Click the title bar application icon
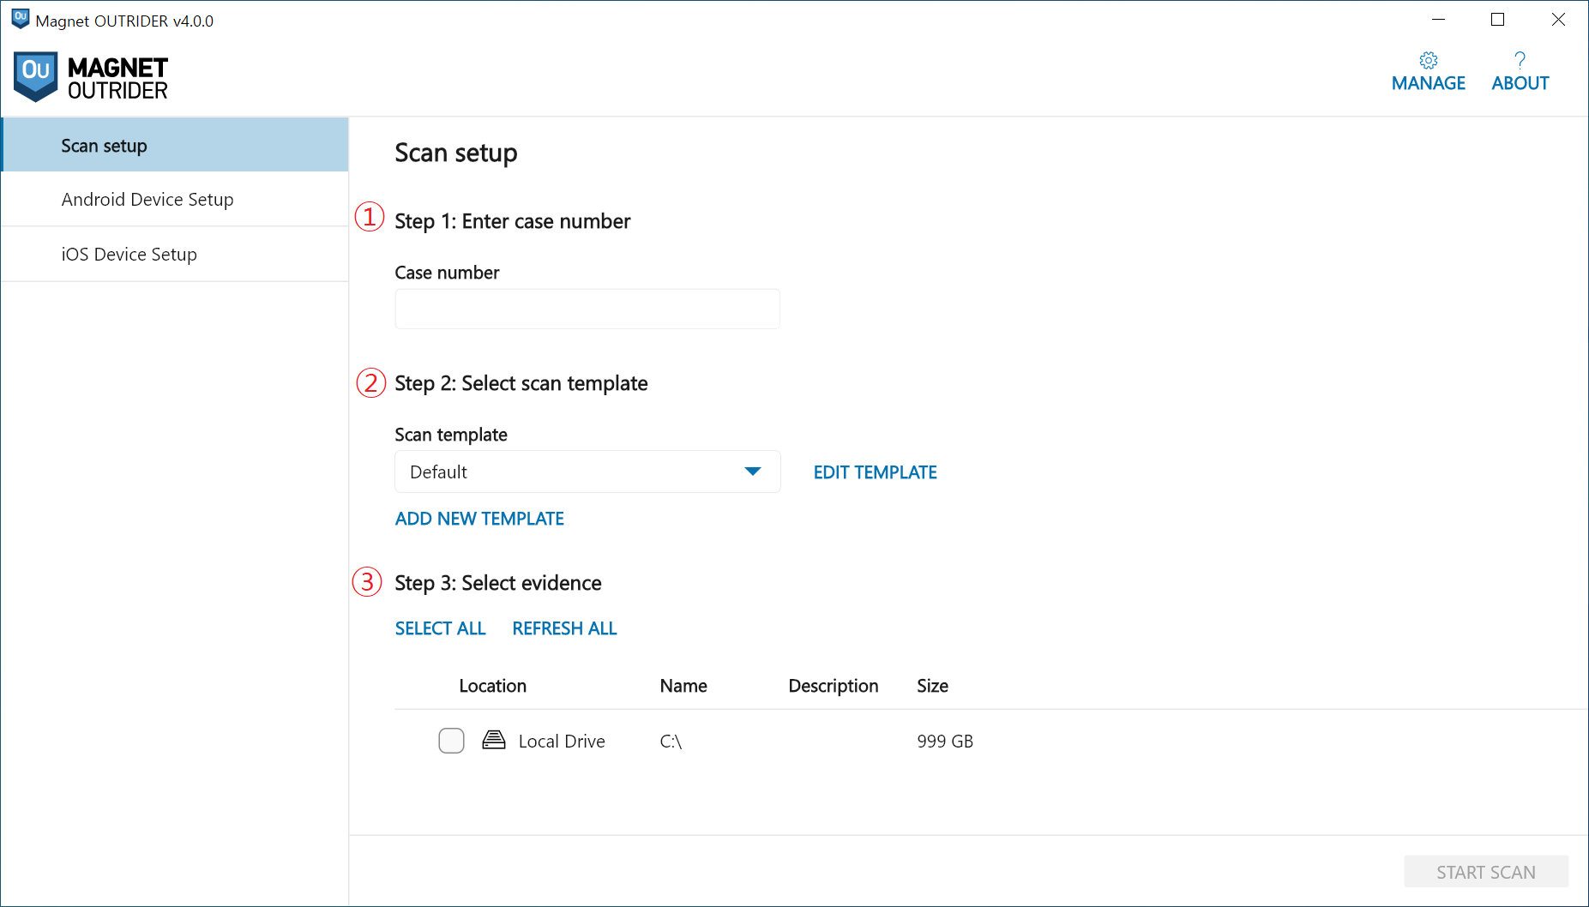This screenshot has width=1589, height=907. coord(20,20)
